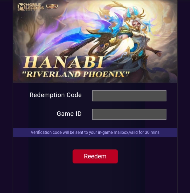Click the Redemption Code label
The width and height of the screenshot is (190, 193).
pos(55,95)
